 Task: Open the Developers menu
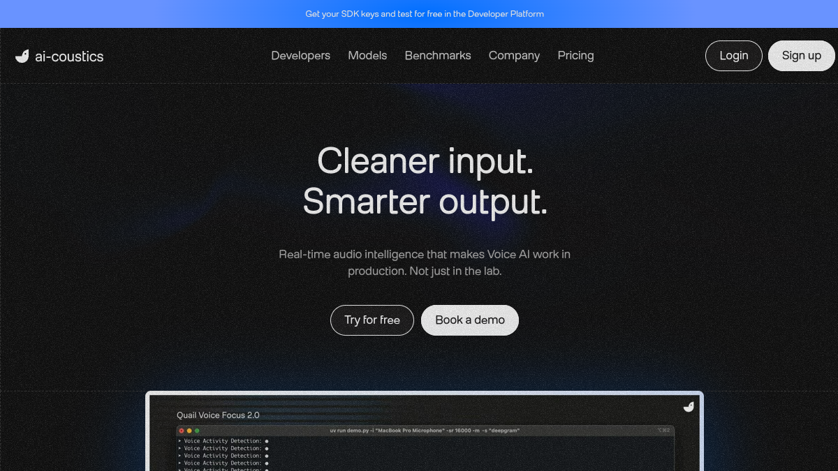[x=301, y=55]
